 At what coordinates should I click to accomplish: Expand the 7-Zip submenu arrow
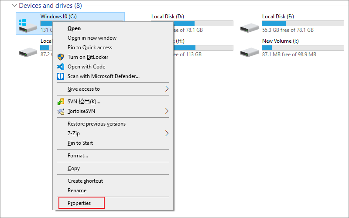167,133
